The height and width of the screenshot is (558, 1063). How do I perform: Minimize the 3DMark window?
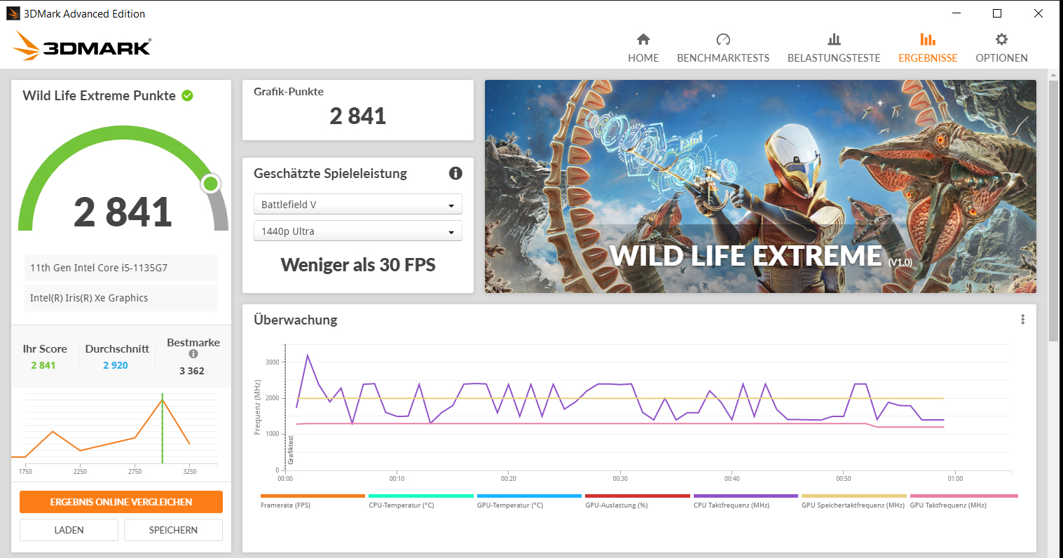click(x=956, y=13)
